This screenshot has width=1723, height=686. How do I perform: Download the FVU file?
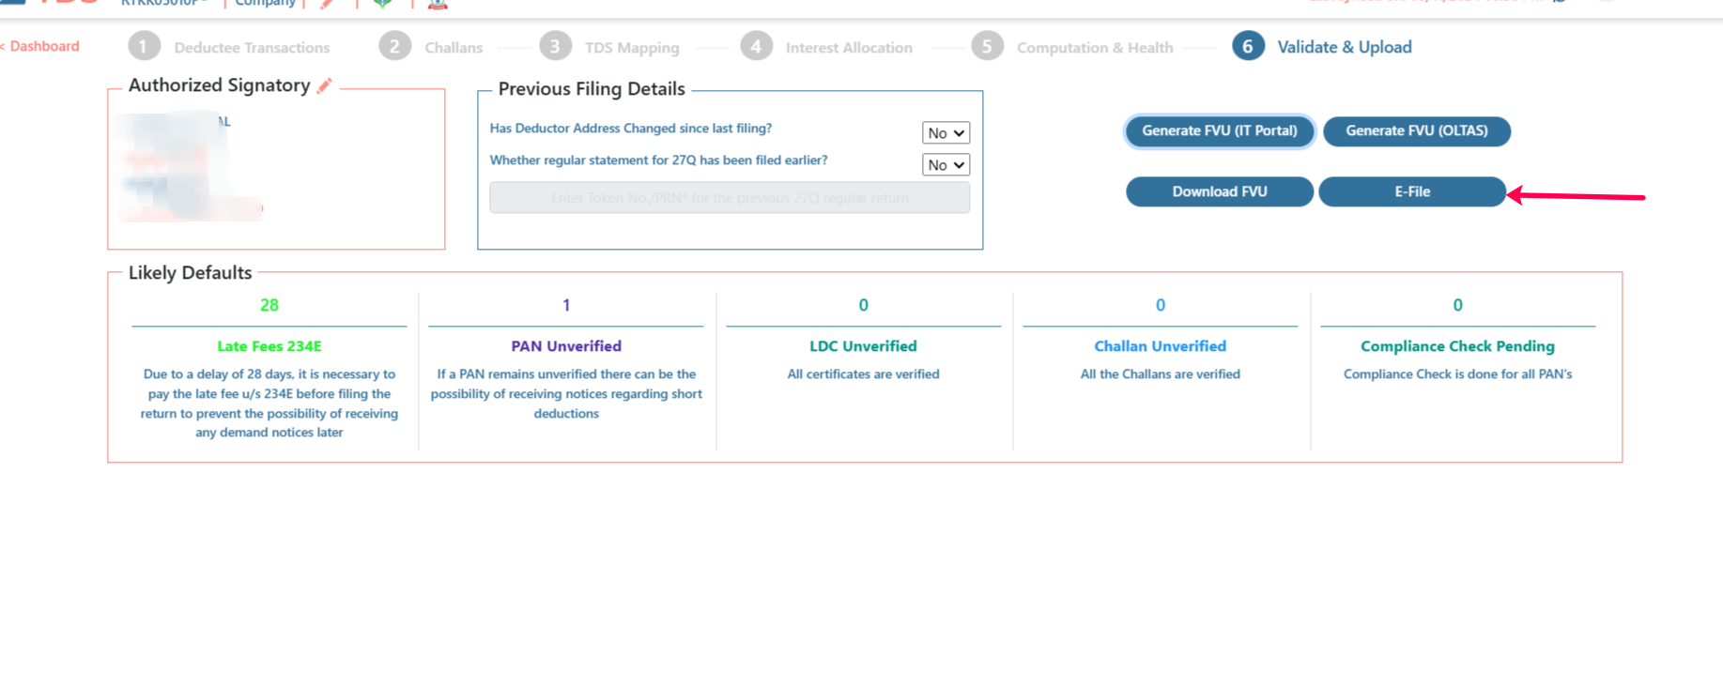point(1219,191)
